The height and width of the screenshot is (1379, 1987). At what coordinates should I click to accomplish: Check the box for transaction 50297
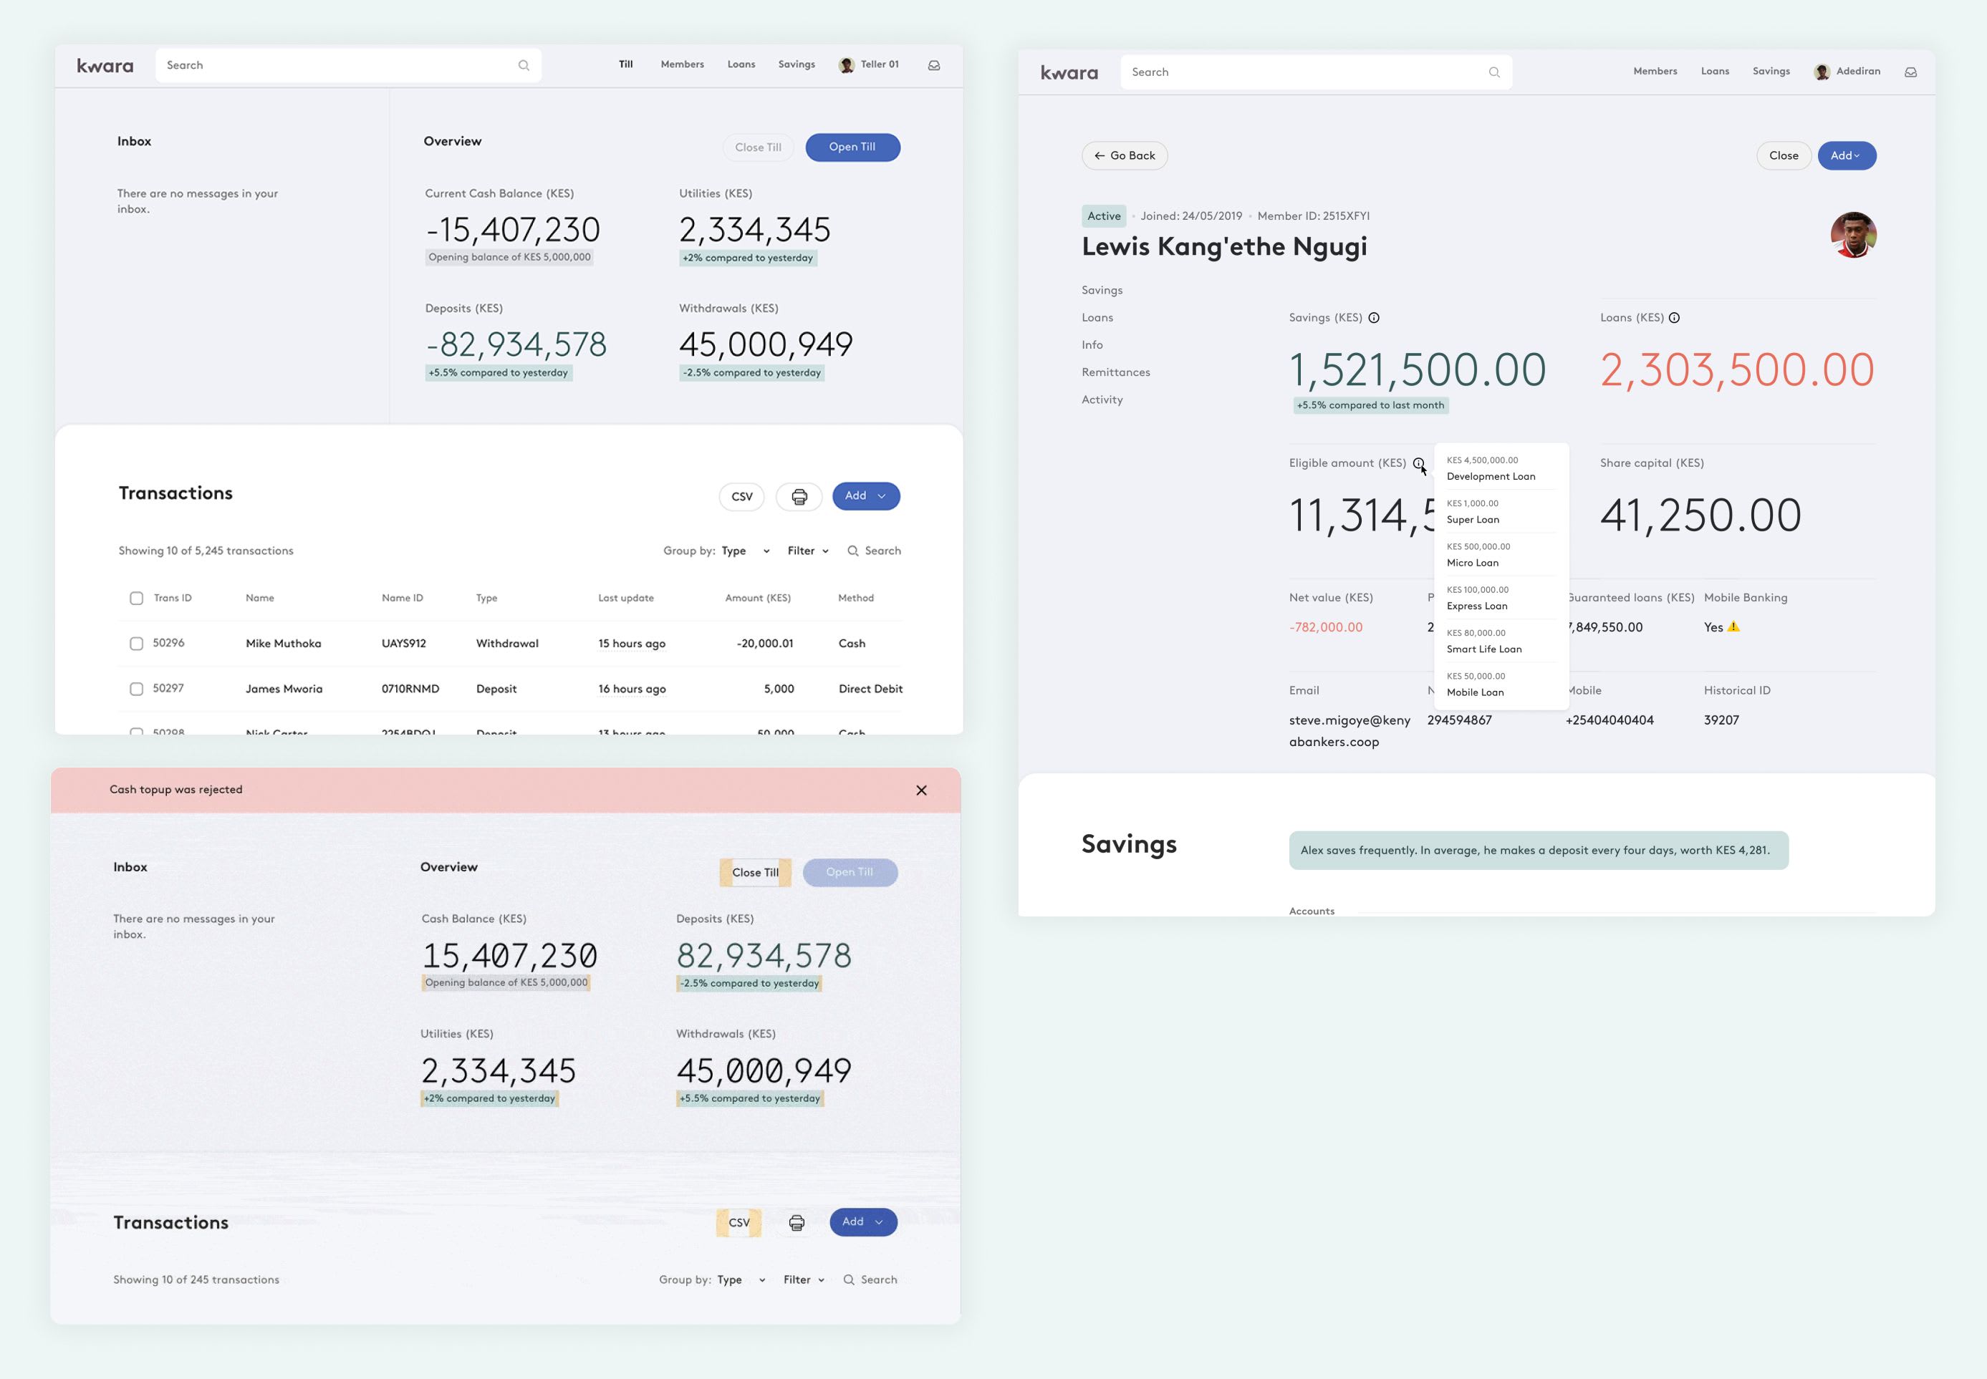tap(137, 689)
